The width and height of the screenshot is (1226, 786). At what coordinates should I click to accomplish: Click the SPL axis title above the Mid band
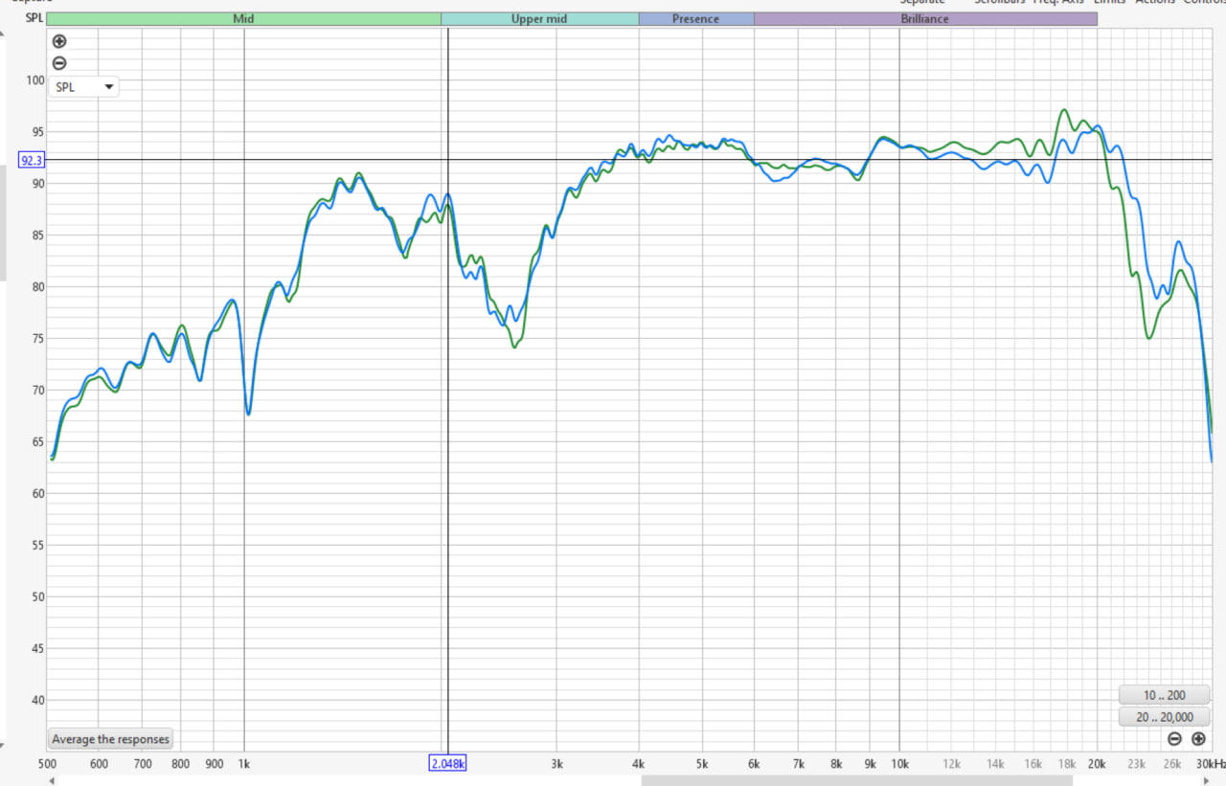[x=34, y=18]
